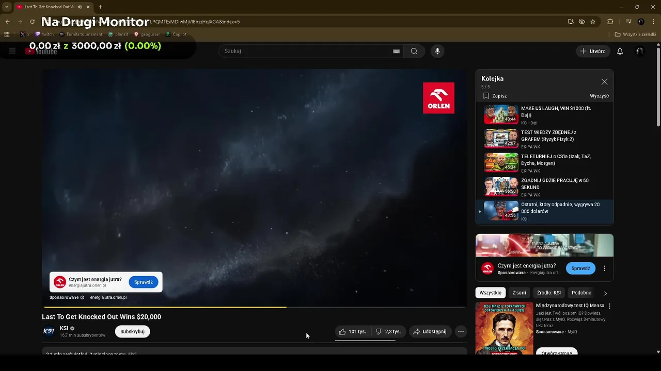The image size is (661, 371).
Task: Share the video with 'Udostępnij'
Action: pyautogui.click(x=430, y=331)
